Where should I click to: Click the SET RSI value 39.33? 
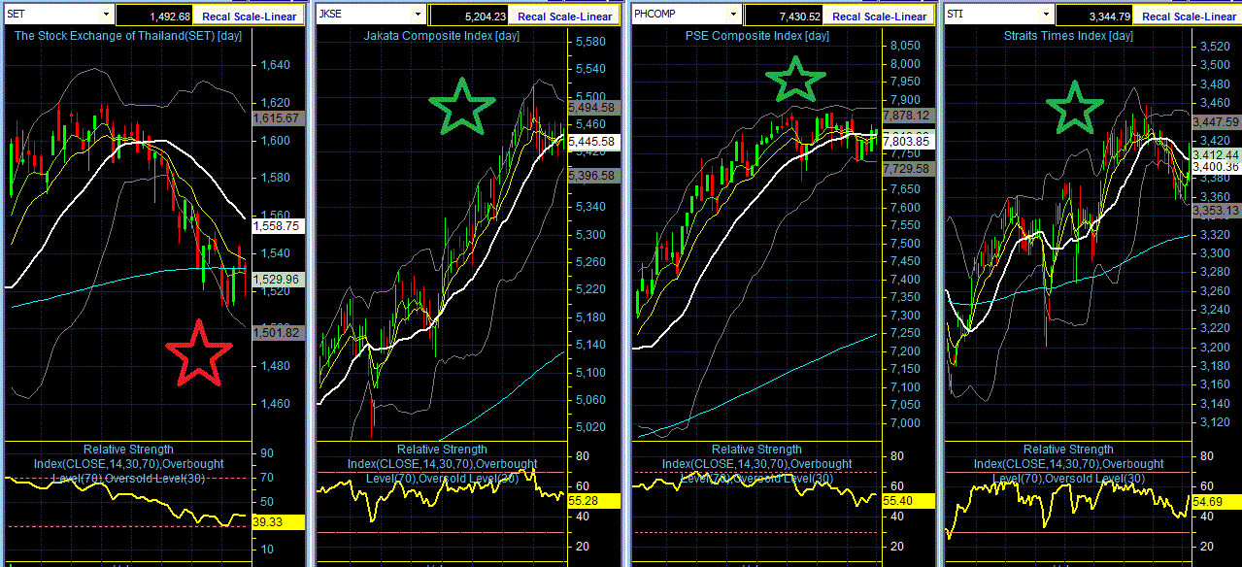point(279,521)
